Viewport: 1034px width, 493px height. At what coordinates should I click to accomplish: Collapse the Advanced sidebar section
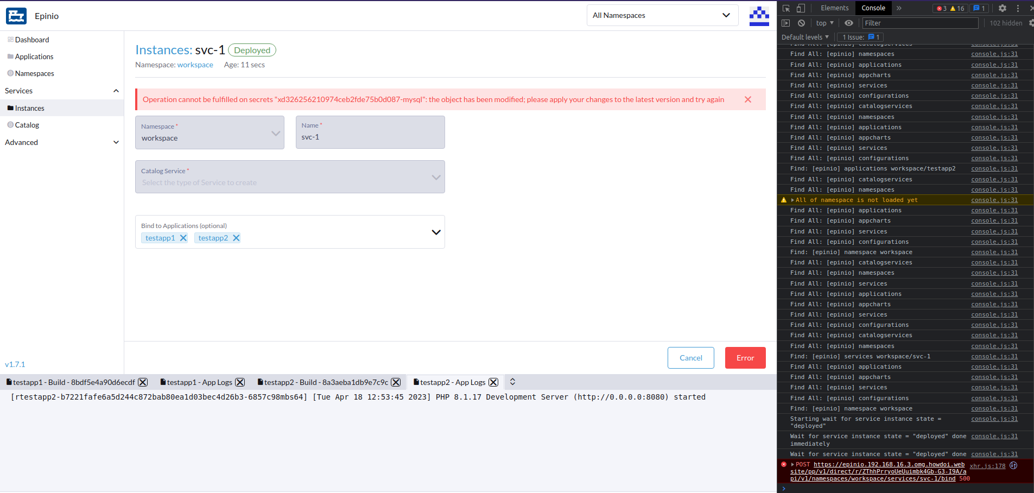click(x=116, y=142)
